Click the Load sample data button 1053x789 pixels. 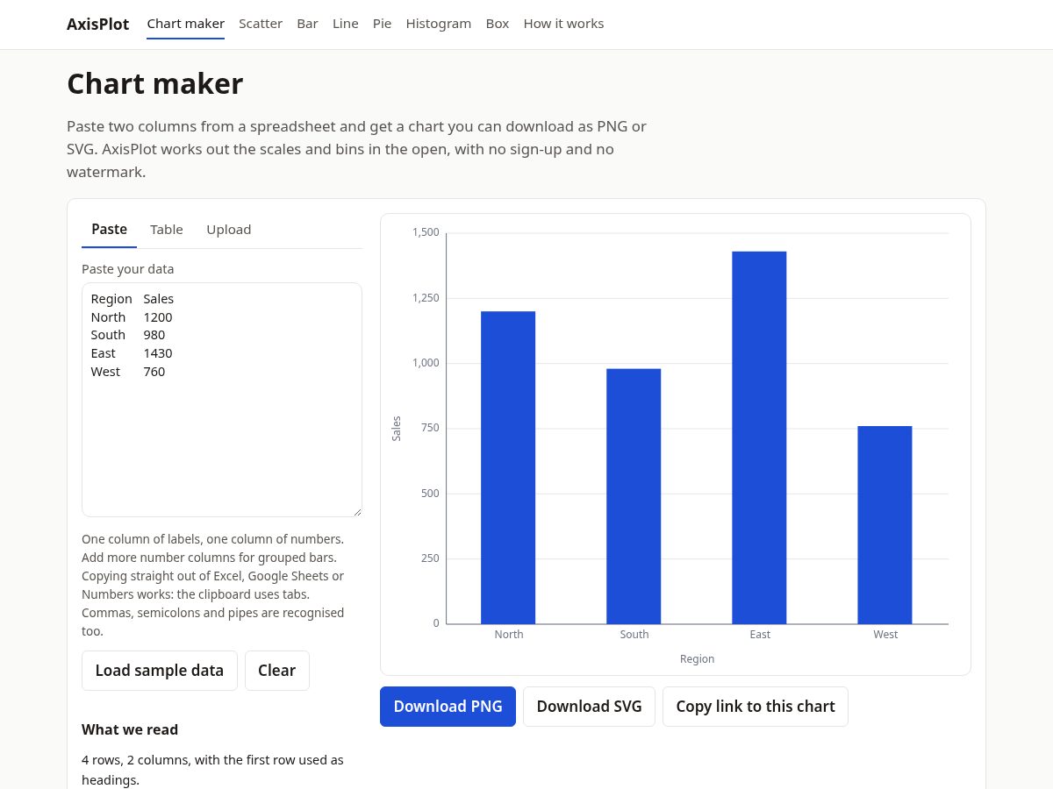[x=160, y=671]
